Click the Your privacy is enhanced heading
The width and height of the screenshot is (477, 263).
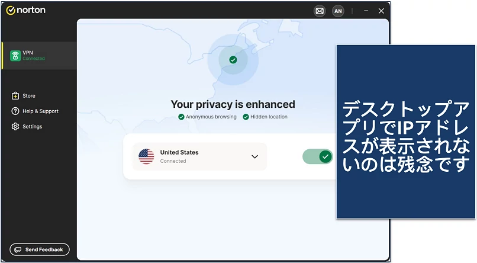click(233, 104)
